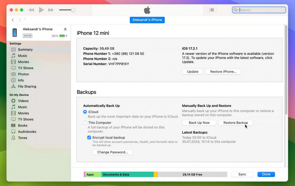Screen dimensions: 295x186
Task: Select Audiobooks under On My Device
Action: [27, 131]
